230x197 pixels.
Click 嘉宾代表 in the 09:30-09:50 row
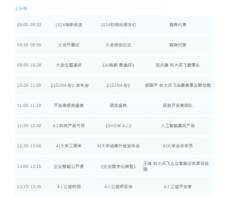click(178, 45)
